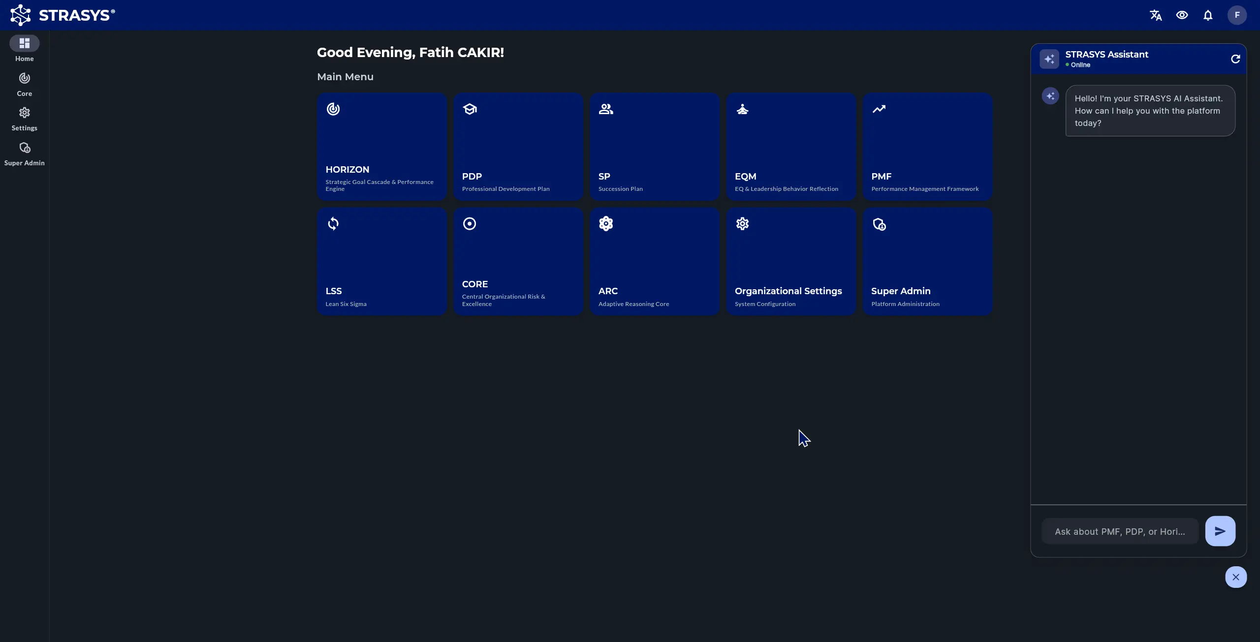Open the ARC Adaptive Reasoning Core card
1260x642 pixels.
tap(655, 261)
